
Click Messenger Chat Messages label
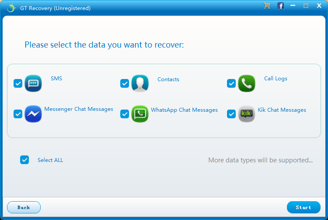79,109
